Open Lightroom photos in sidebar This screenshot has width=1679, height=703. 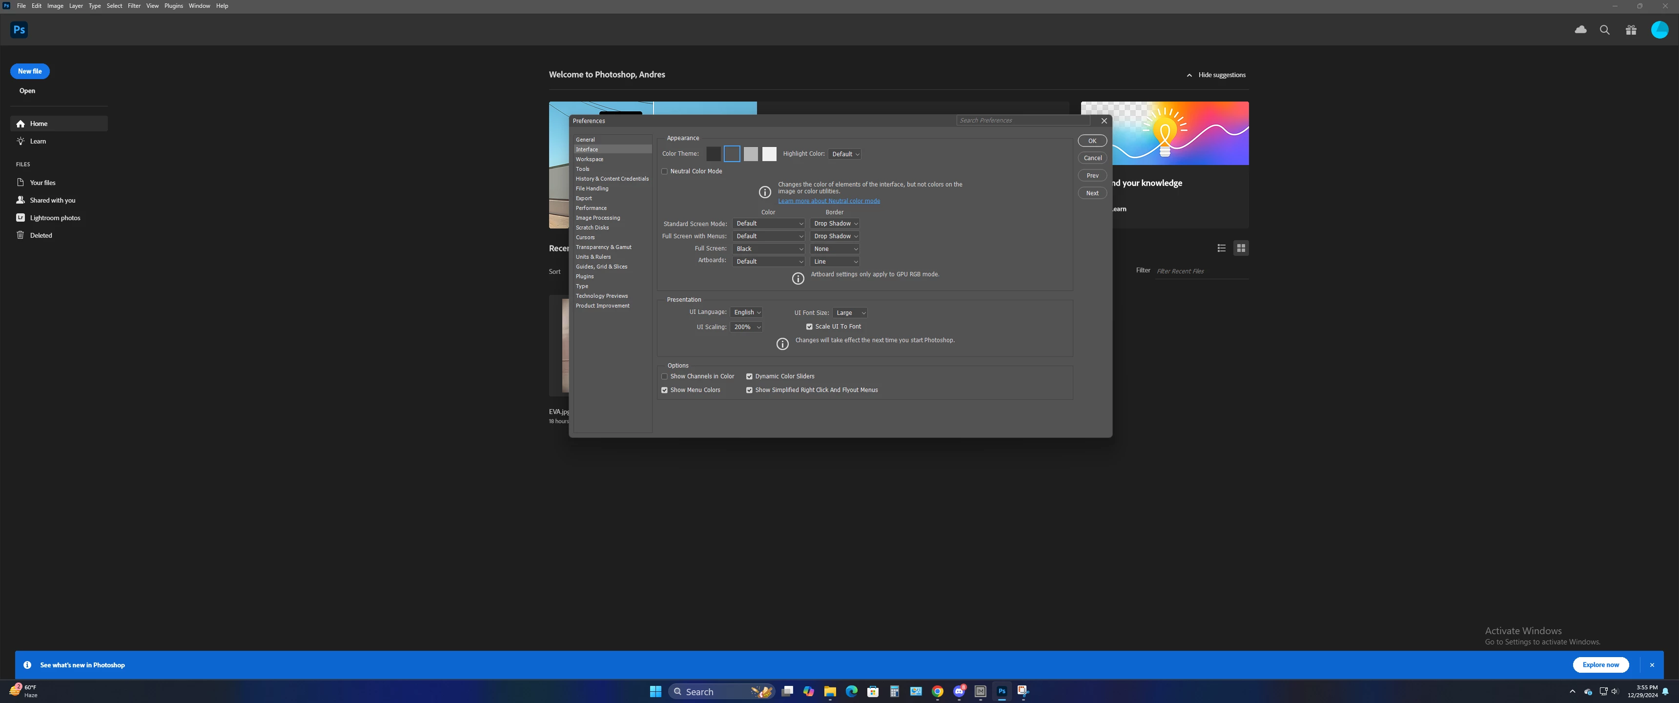(x=55, y=218)
